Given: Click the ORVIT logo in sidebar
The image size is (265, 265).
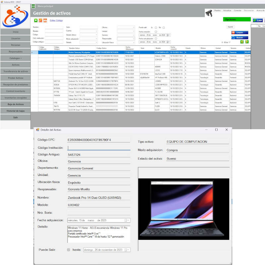Looking at the screenshot, I should tap(15, 16).
